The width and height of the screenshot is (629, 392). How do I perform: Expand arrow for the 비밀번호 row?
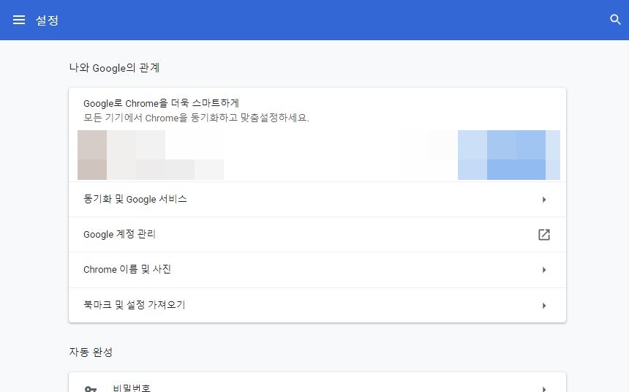(x=544, y=389)
